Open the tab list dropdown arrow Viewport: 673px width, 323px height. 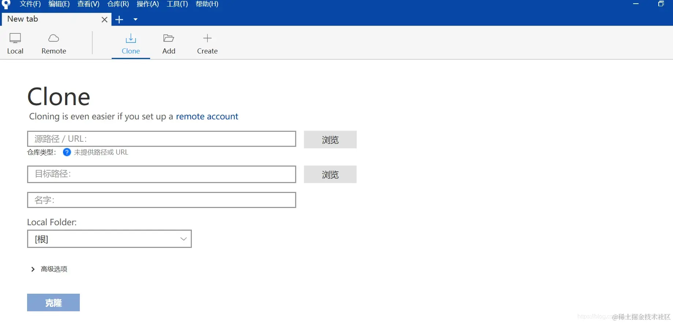135,19
